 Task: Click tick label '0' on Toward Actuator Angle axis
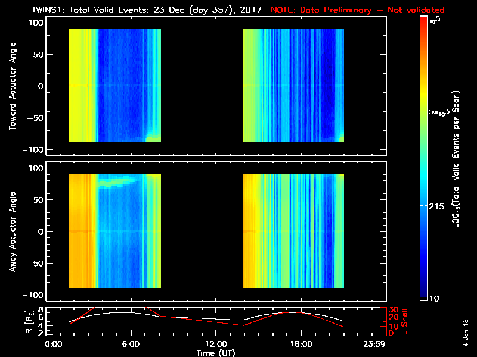tap(41, 86)
